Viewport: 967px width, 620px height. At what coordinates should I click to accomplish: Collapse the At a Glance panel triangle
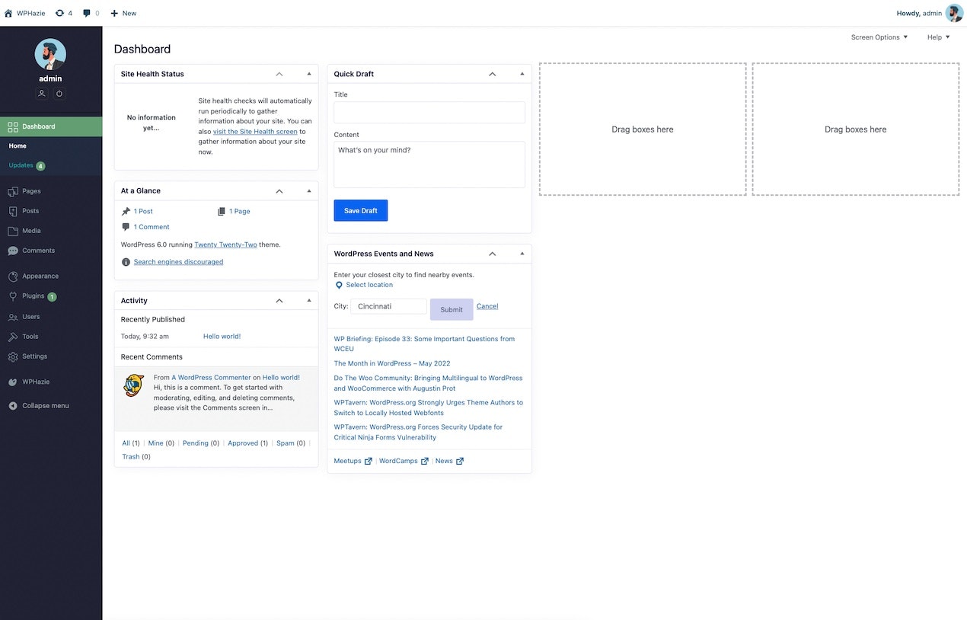[x=309, y=191]
